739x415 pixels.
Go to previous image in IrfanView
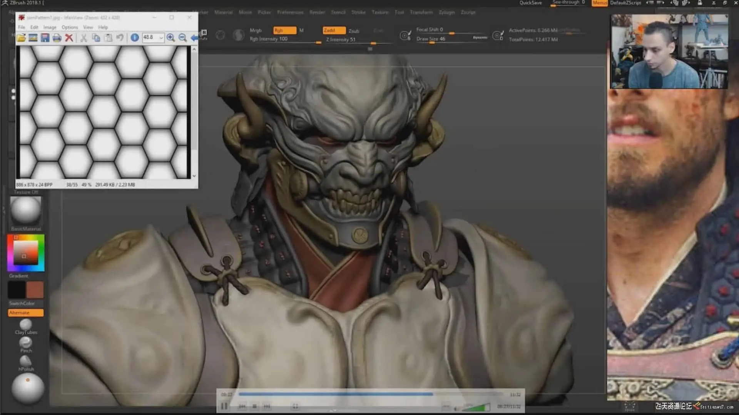click(194, 38)
